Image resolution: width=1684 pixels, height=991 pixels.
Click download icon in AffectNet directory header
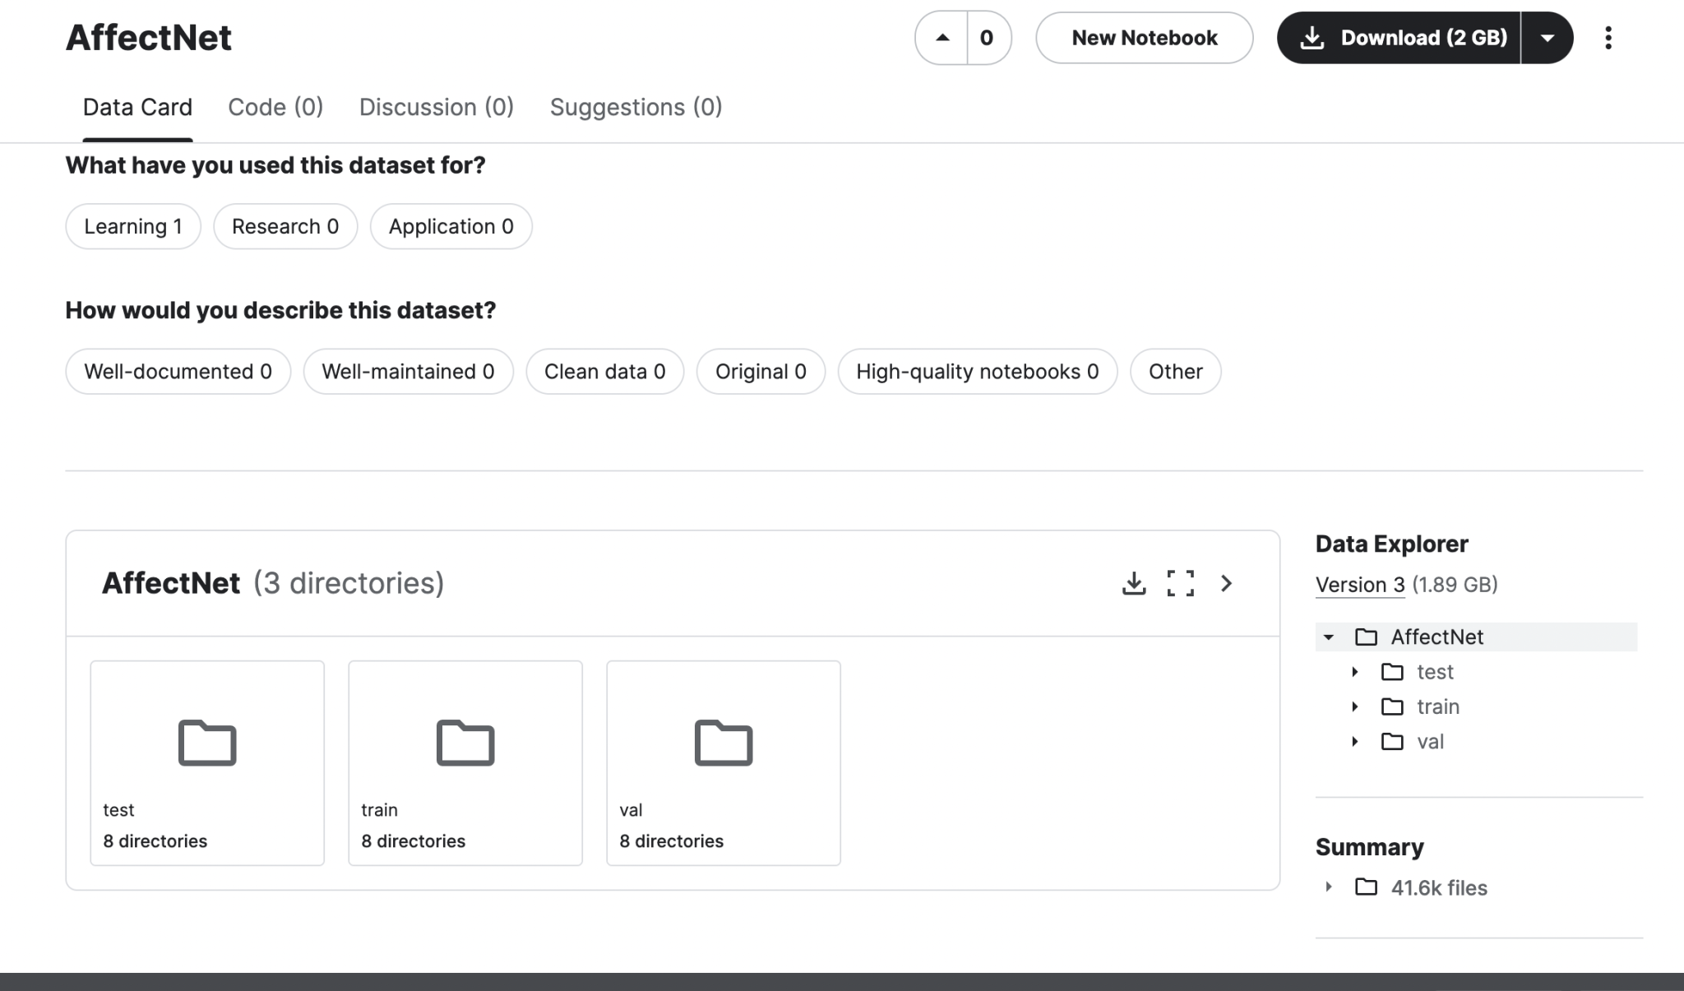tap(1134, 583)
